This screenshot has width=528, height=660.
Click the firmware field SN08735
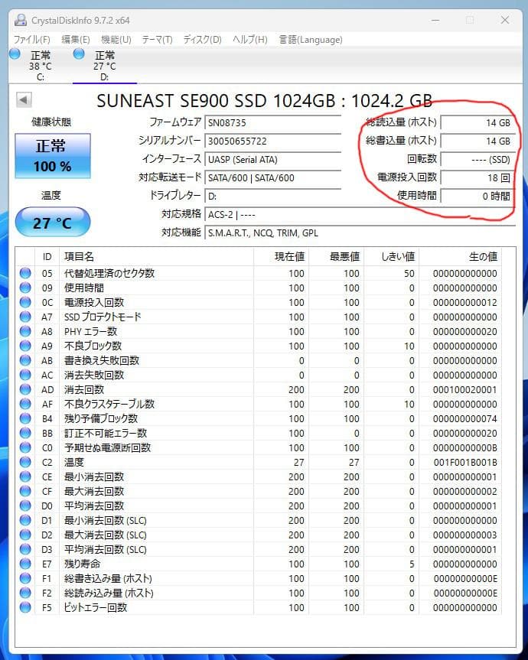click(x=273, y=122)
